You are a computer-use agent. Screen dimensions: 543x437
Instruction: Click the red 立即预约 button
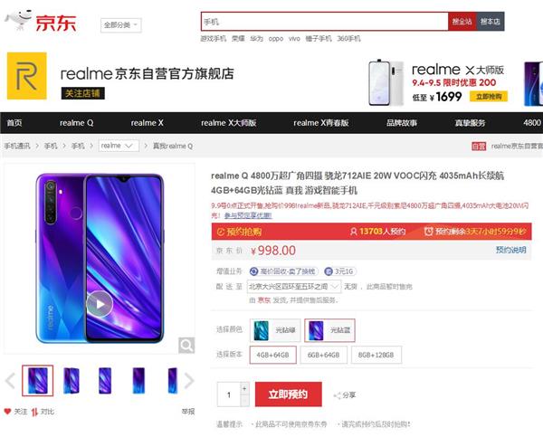pos(289,394)
